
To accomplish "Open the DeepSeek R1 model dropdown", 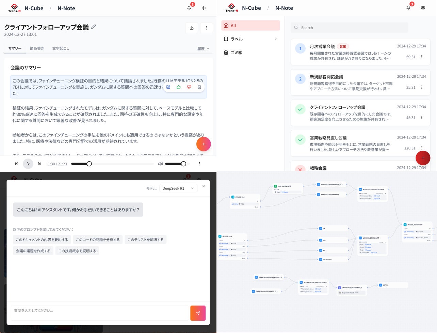I will click(178, 188).
